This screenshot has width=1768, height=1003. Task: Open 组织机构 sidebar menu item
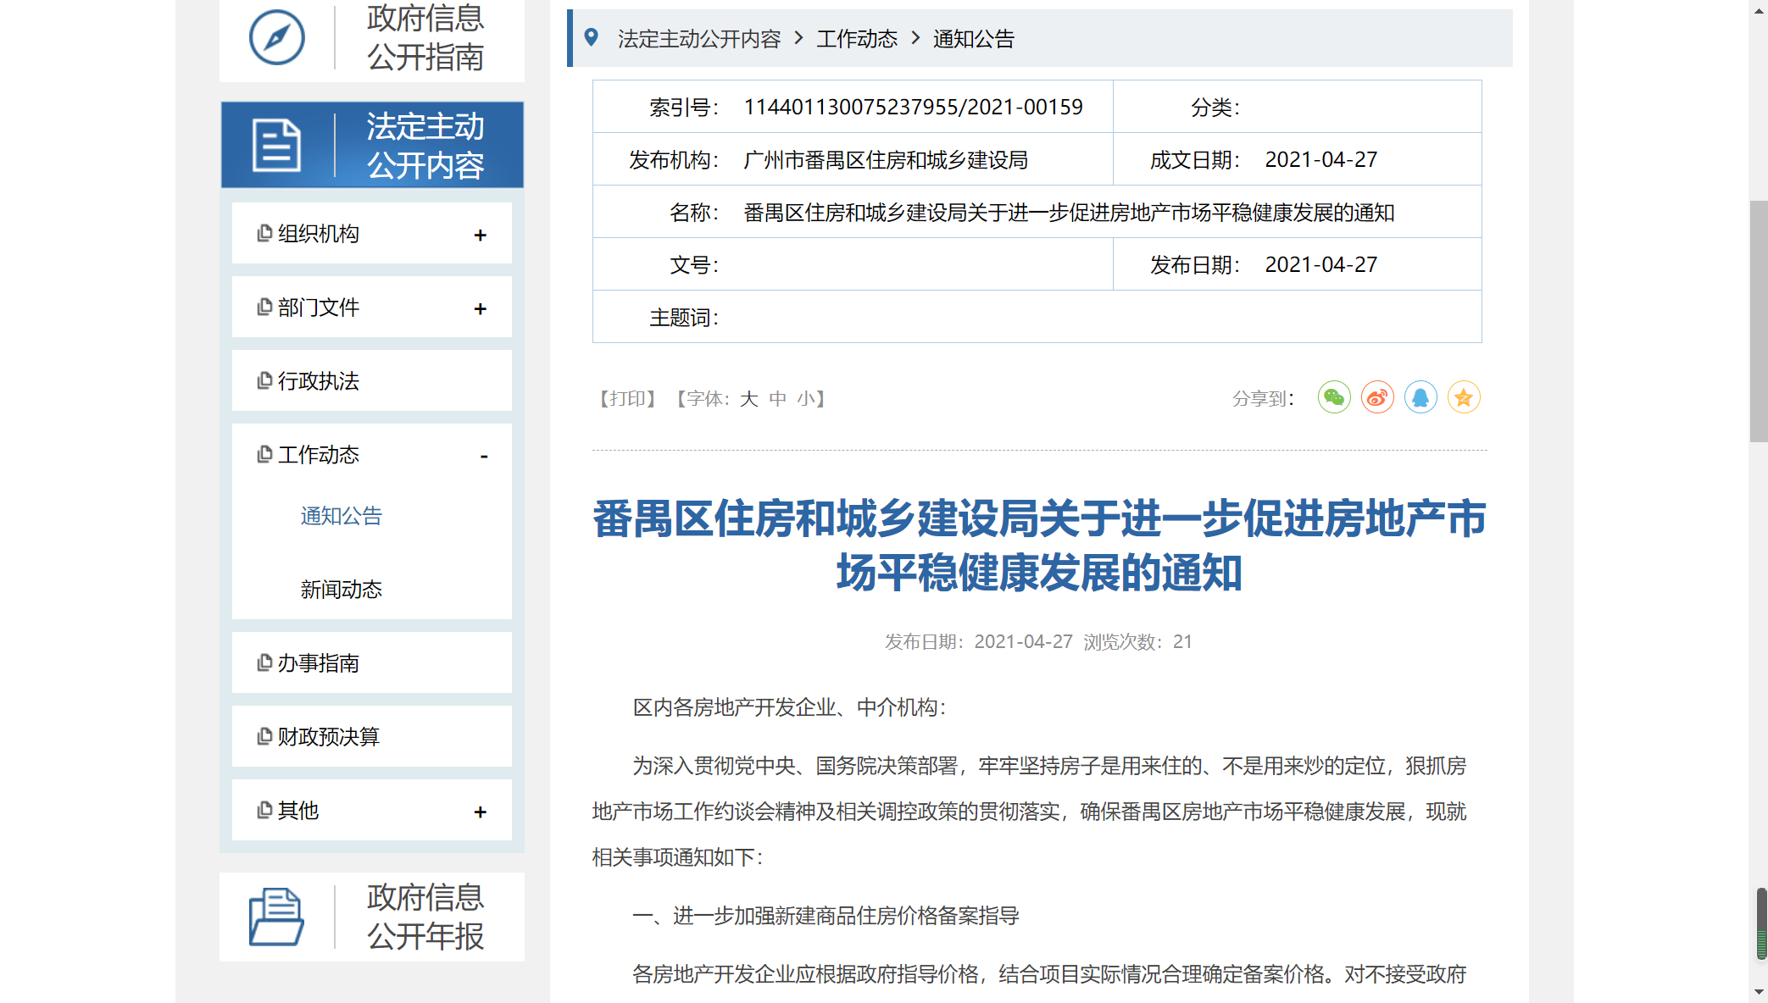pyautogui.click(x=371, y=233)
